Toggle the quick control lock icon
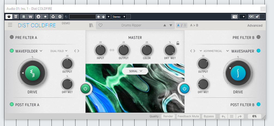274x126 pixels. (x=257, y=17)
